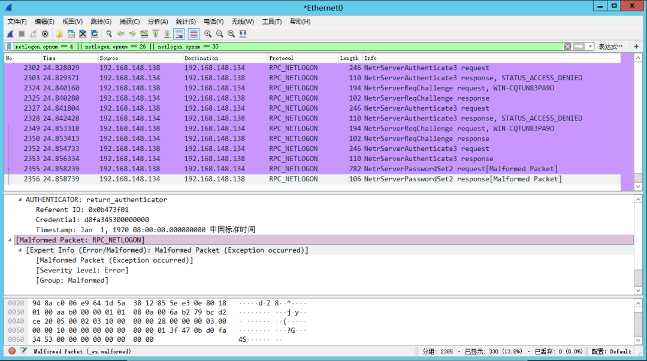Collapse the AUTHENTICATOR return_authenticator node
This screenshot has width=647, height=361.
click(x=20, y=199)
